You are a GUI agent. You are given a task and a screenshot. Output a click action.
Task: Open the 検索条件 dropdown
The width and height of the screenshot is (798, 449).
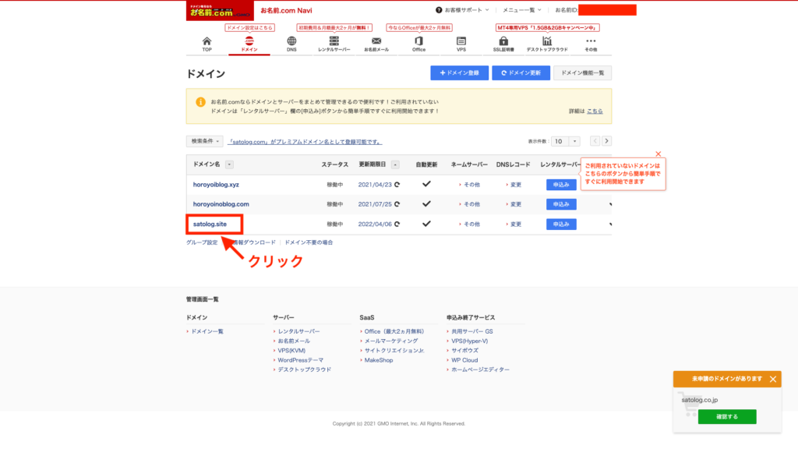point(205,141)
